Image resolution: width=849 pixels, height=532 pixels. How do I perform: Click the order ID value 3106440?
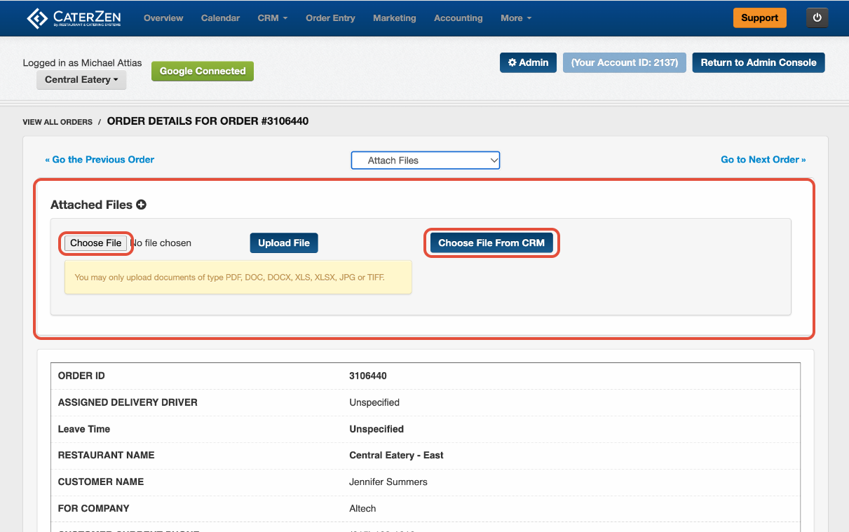[x=368, y=376]
